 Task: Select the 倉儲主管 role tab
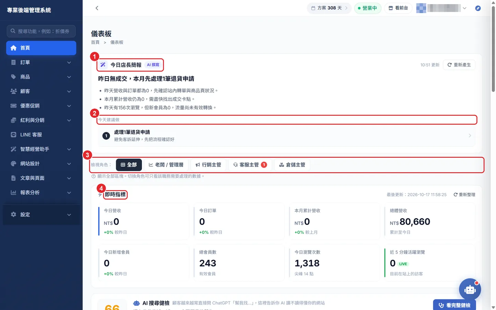tap(292, 165)
